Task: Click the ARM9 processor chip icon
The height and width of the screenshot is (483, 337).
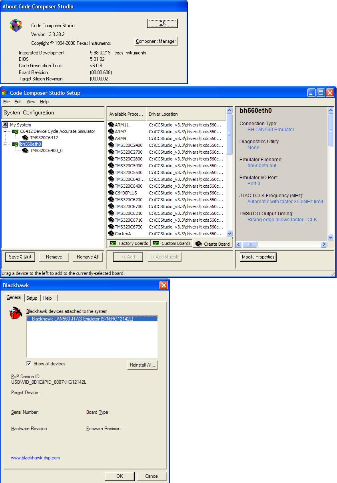Action: [111, 138]
